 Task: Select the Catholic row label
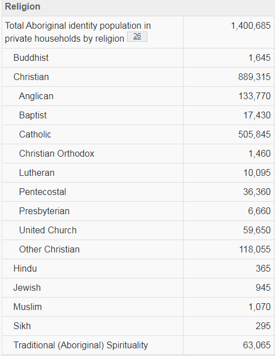coord(35,134)
